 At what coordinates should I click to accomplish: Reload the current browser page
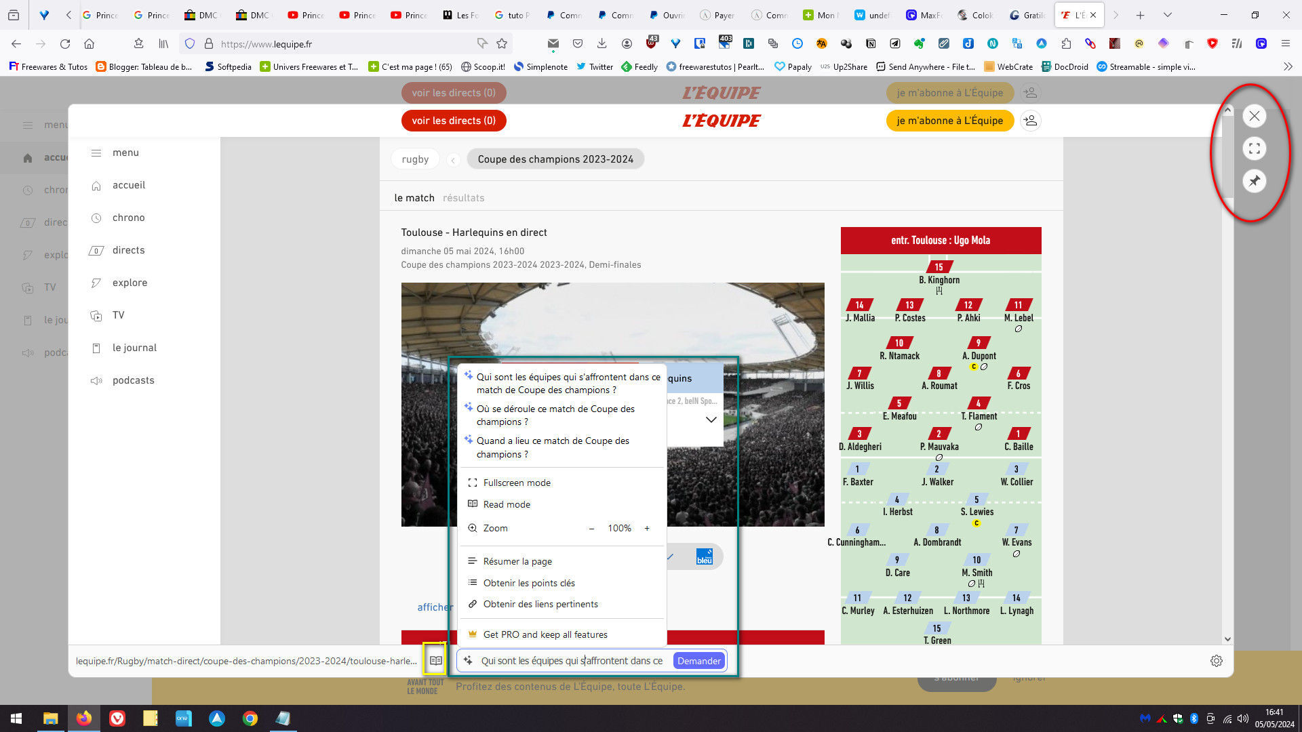pyautogui.click(x=65, y=44)
